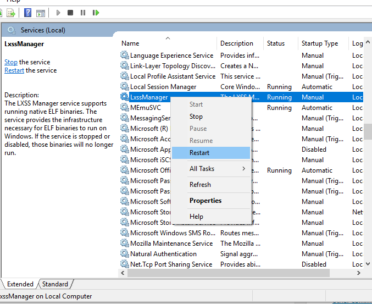This screenshot has height=304, width=372.
Task: Toggle the Action Pane toolbar icon
Action: coord(41,13)
